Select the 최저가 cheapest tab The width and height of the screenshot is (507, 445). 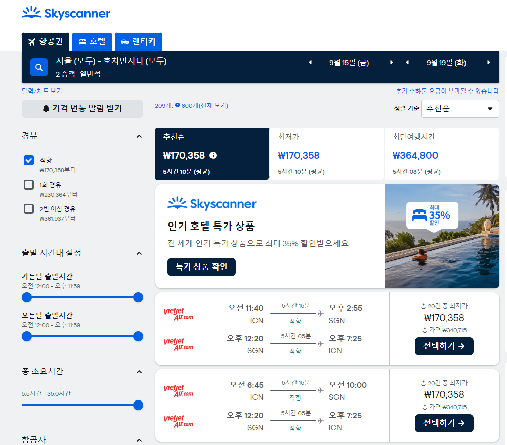click(326, 154)
